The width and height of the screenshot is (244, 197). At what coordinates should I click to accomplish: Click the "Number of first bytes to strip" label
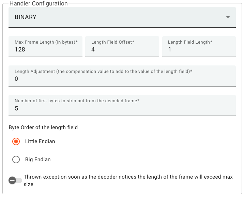point(77,101)
